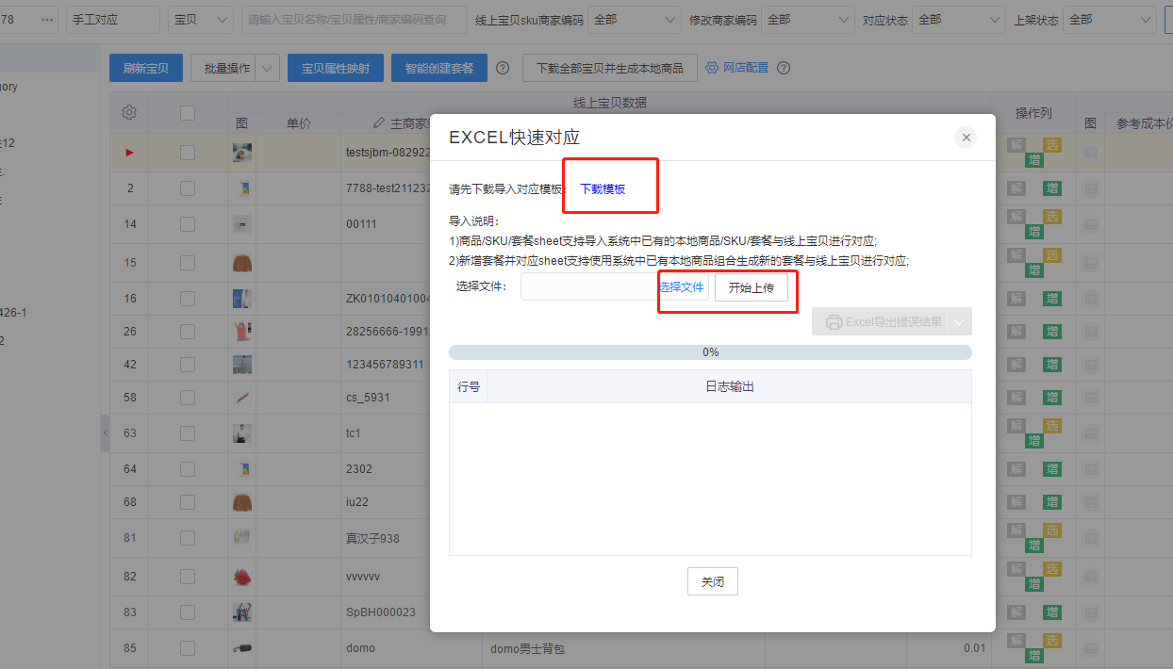1173x669 pixels.
Task: Click the 解 icon in row 42
Action: (x=1016, y=365)
